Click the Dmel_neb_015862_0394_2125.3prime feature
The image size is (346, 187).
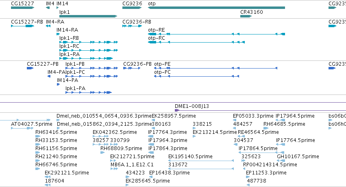pos(104,124)
